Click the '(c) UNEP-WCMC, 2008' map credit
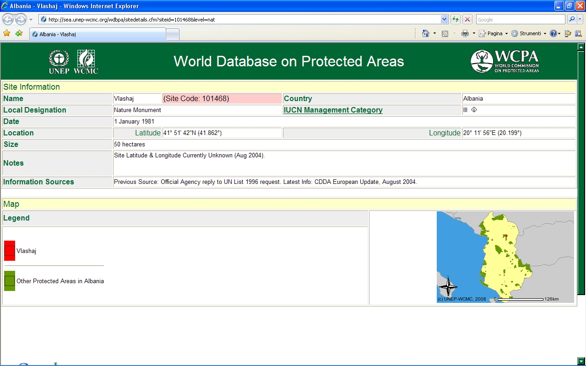Screen dimensions: 586x366 [x=462, y=299]
